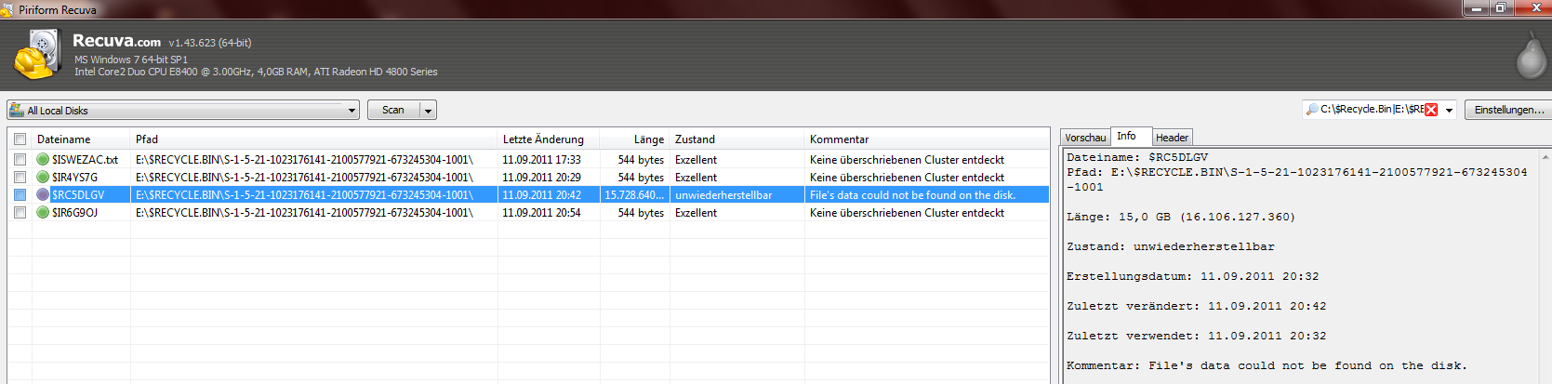Click date 11.09.2011 20:54 cell

point(541,213)
